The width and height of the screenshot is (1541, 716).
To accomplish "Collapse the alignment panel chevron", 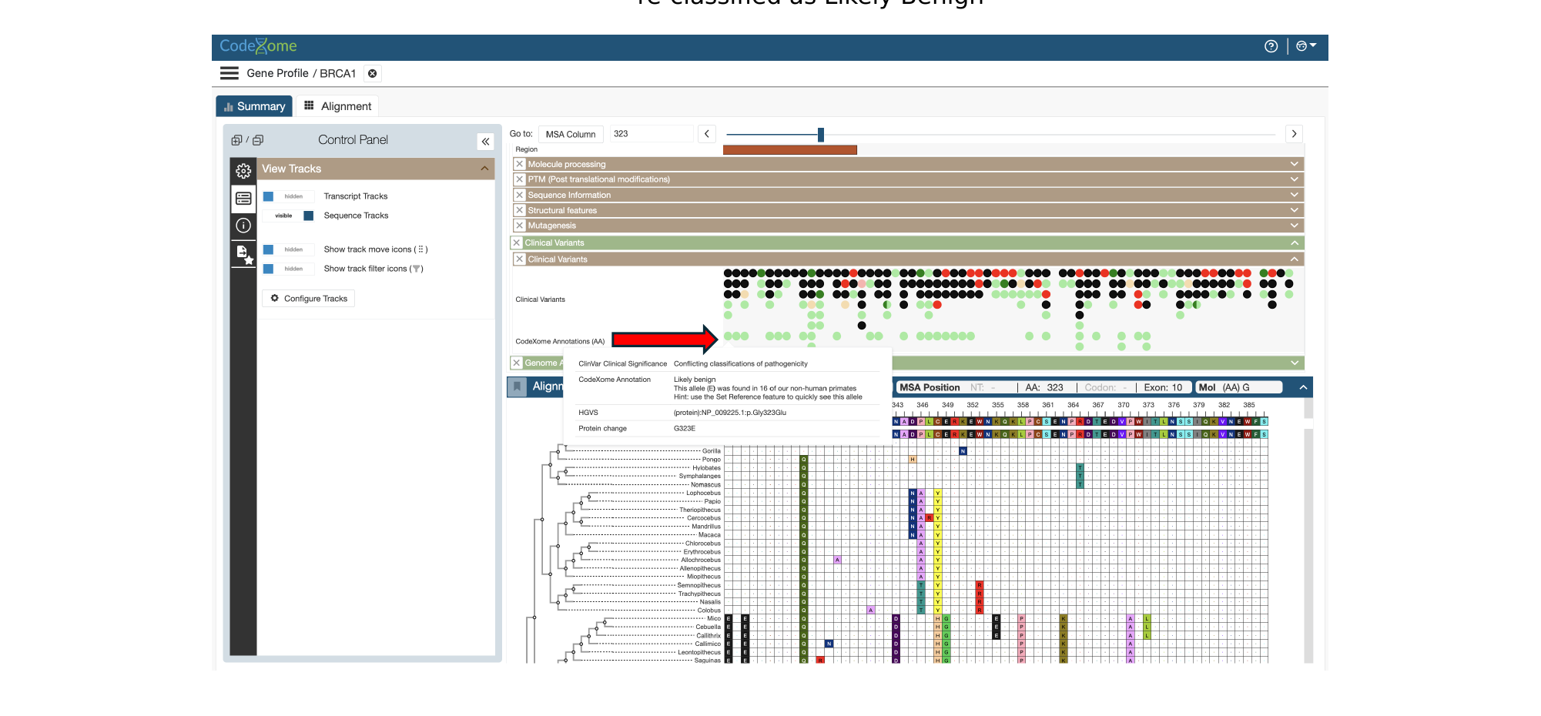I will 1303,387.
